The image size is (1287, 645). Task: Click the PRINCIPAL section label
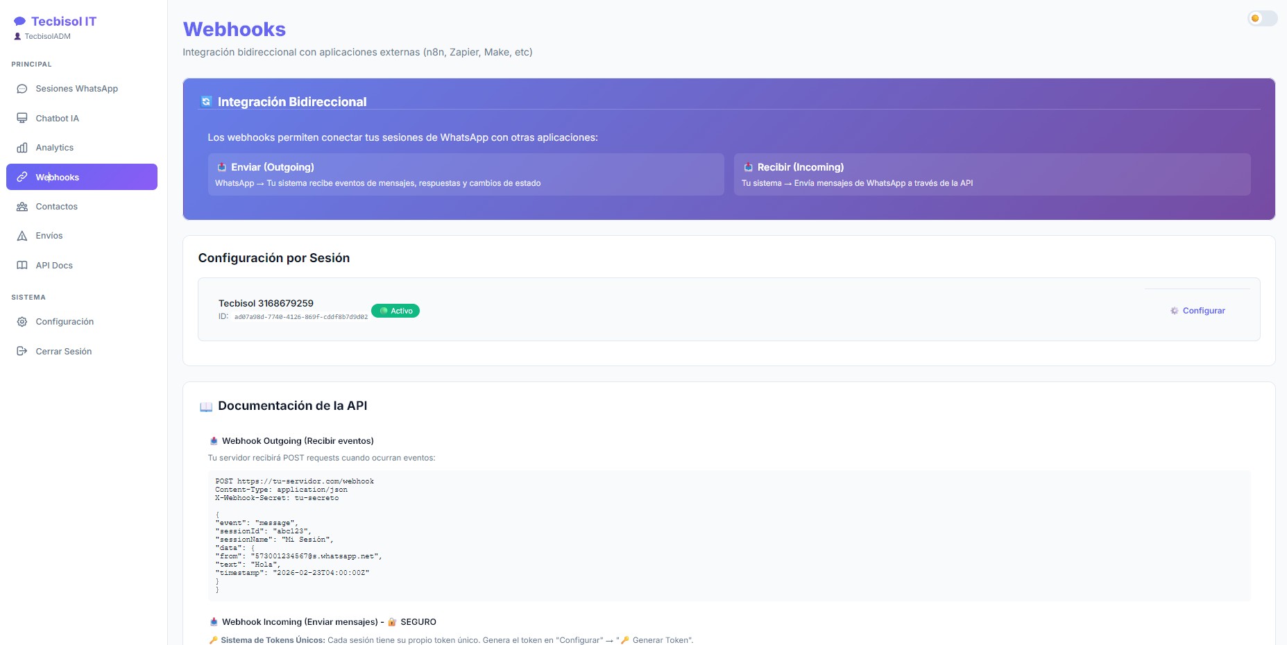tap(31, 64)
